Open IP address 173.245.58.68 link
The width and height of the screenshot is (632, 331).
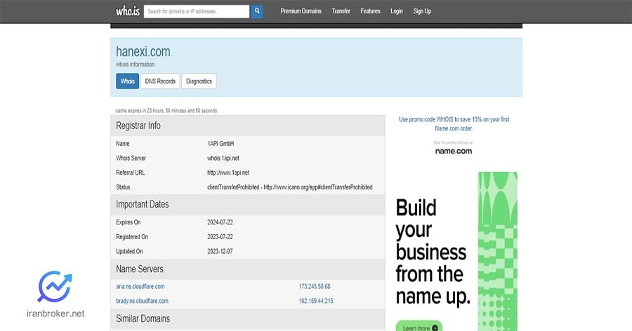pyautogui.click(x=315, y=286)
